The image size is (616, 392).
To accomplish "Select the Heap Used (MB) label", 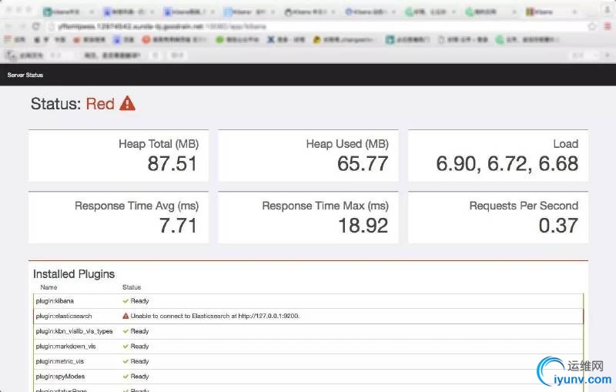I will [347, 144].
